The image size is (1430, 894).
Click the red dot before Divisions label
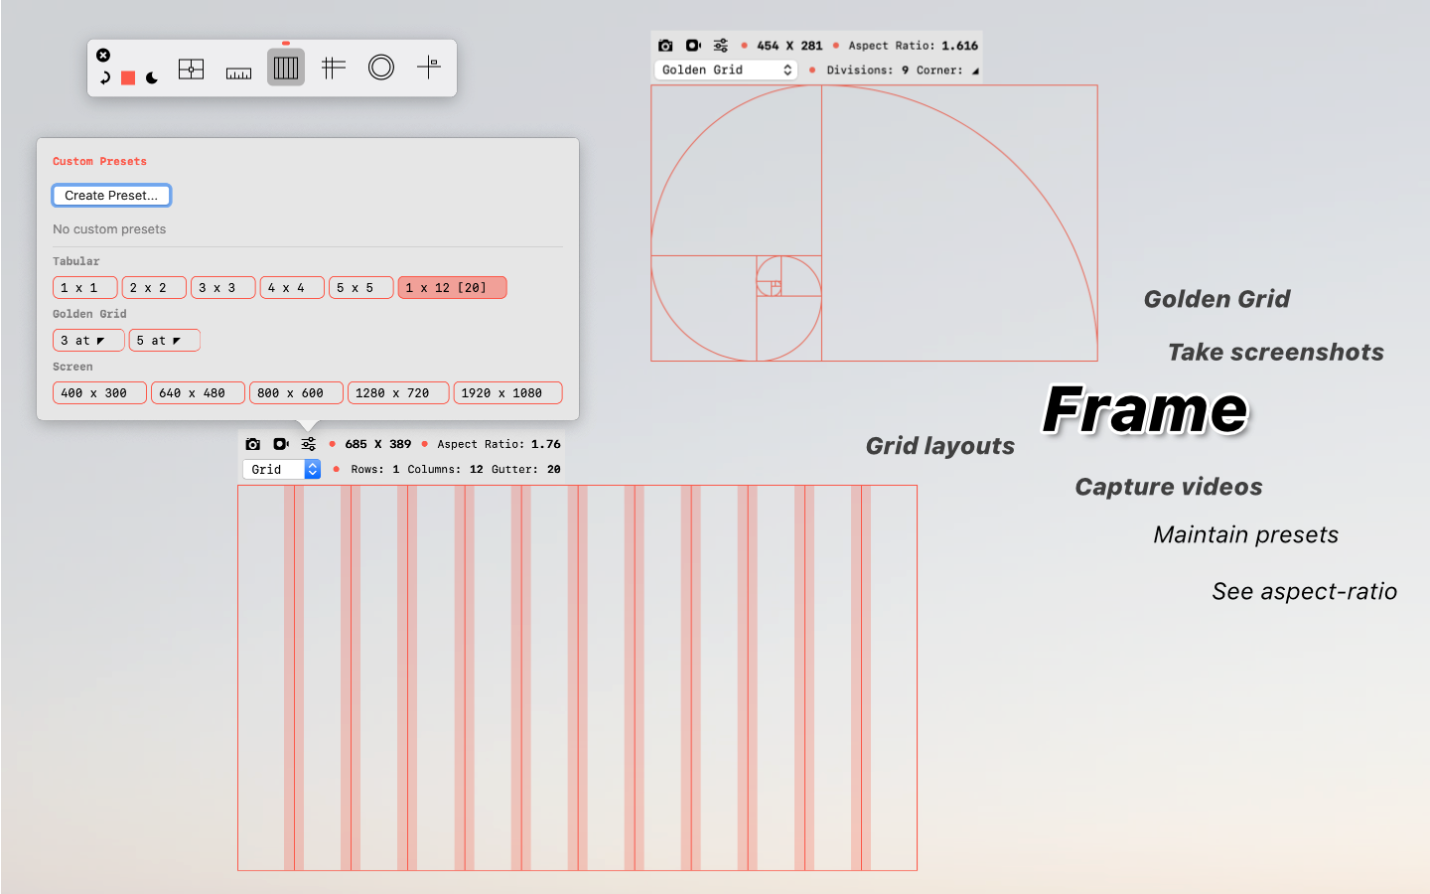812,70
